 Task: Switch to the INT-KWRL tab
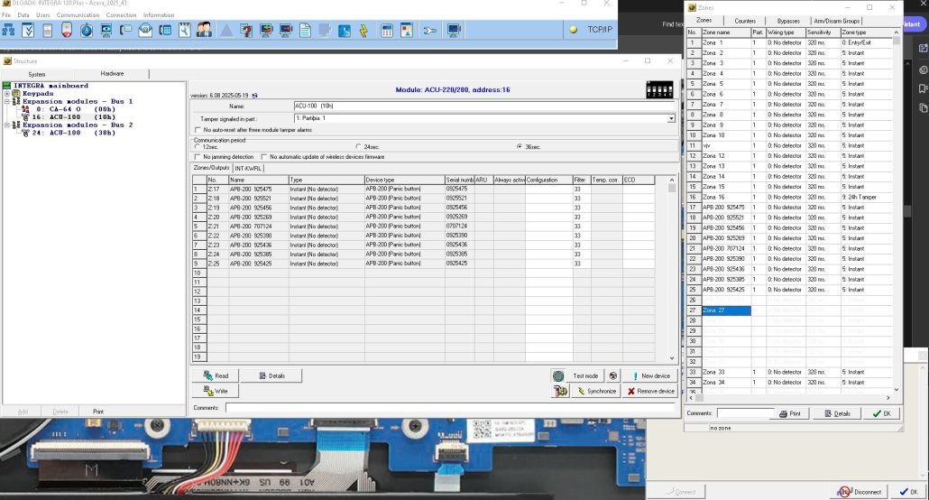(x=248, y=168)
